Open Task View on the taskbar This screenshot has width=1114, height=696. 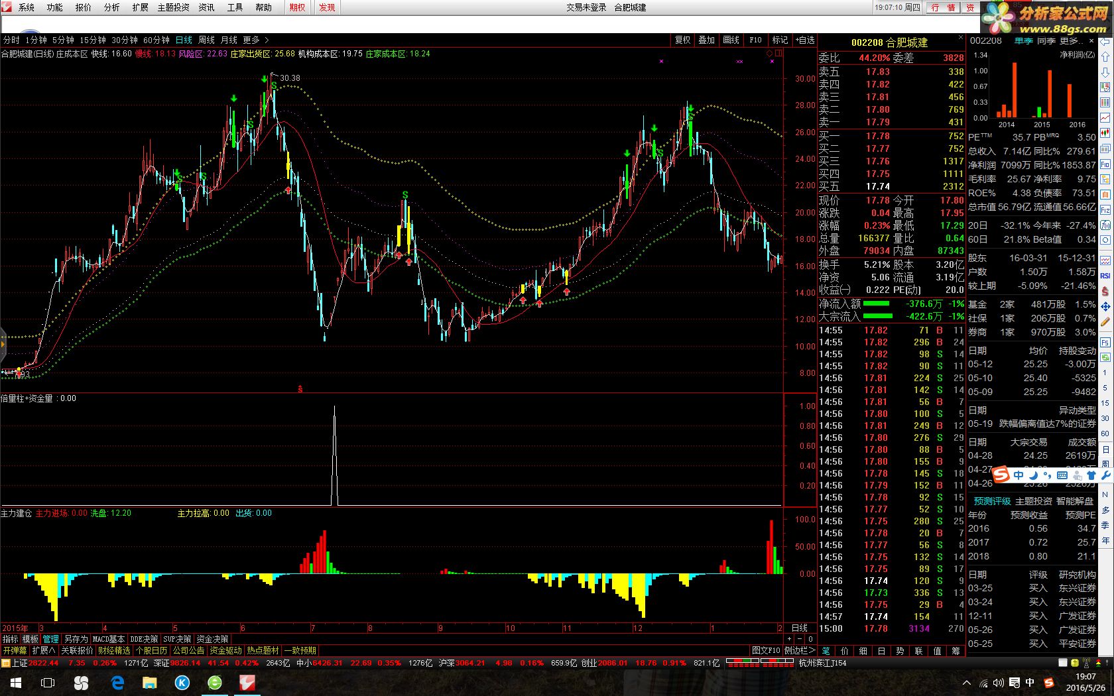point(48,682)
